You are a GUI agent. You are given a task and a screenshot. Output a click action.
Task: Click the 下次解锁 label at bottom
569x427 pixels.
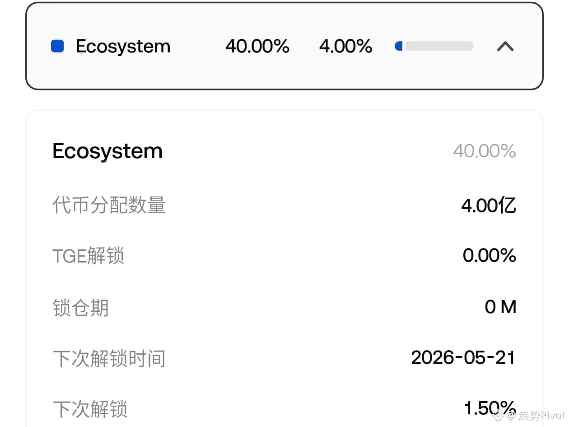click(90, 409)
